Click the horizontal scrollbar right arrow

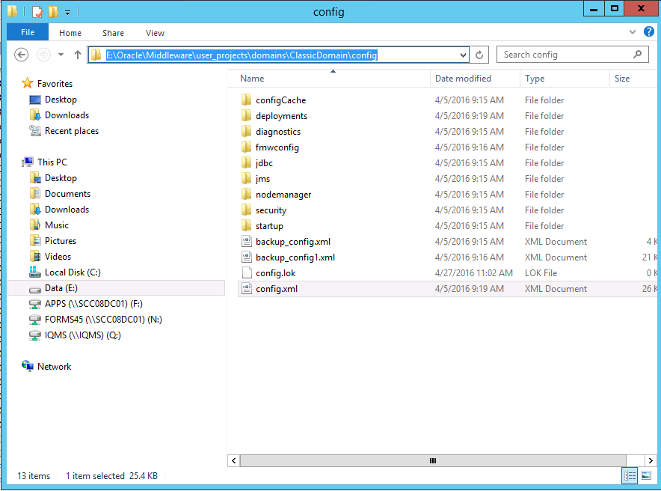[x=651, y=460]
